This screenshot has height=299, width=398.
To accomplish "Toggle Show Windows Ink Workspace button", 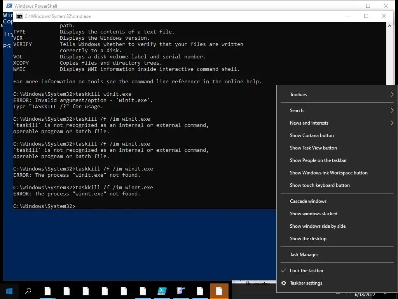I will [337, 172].
